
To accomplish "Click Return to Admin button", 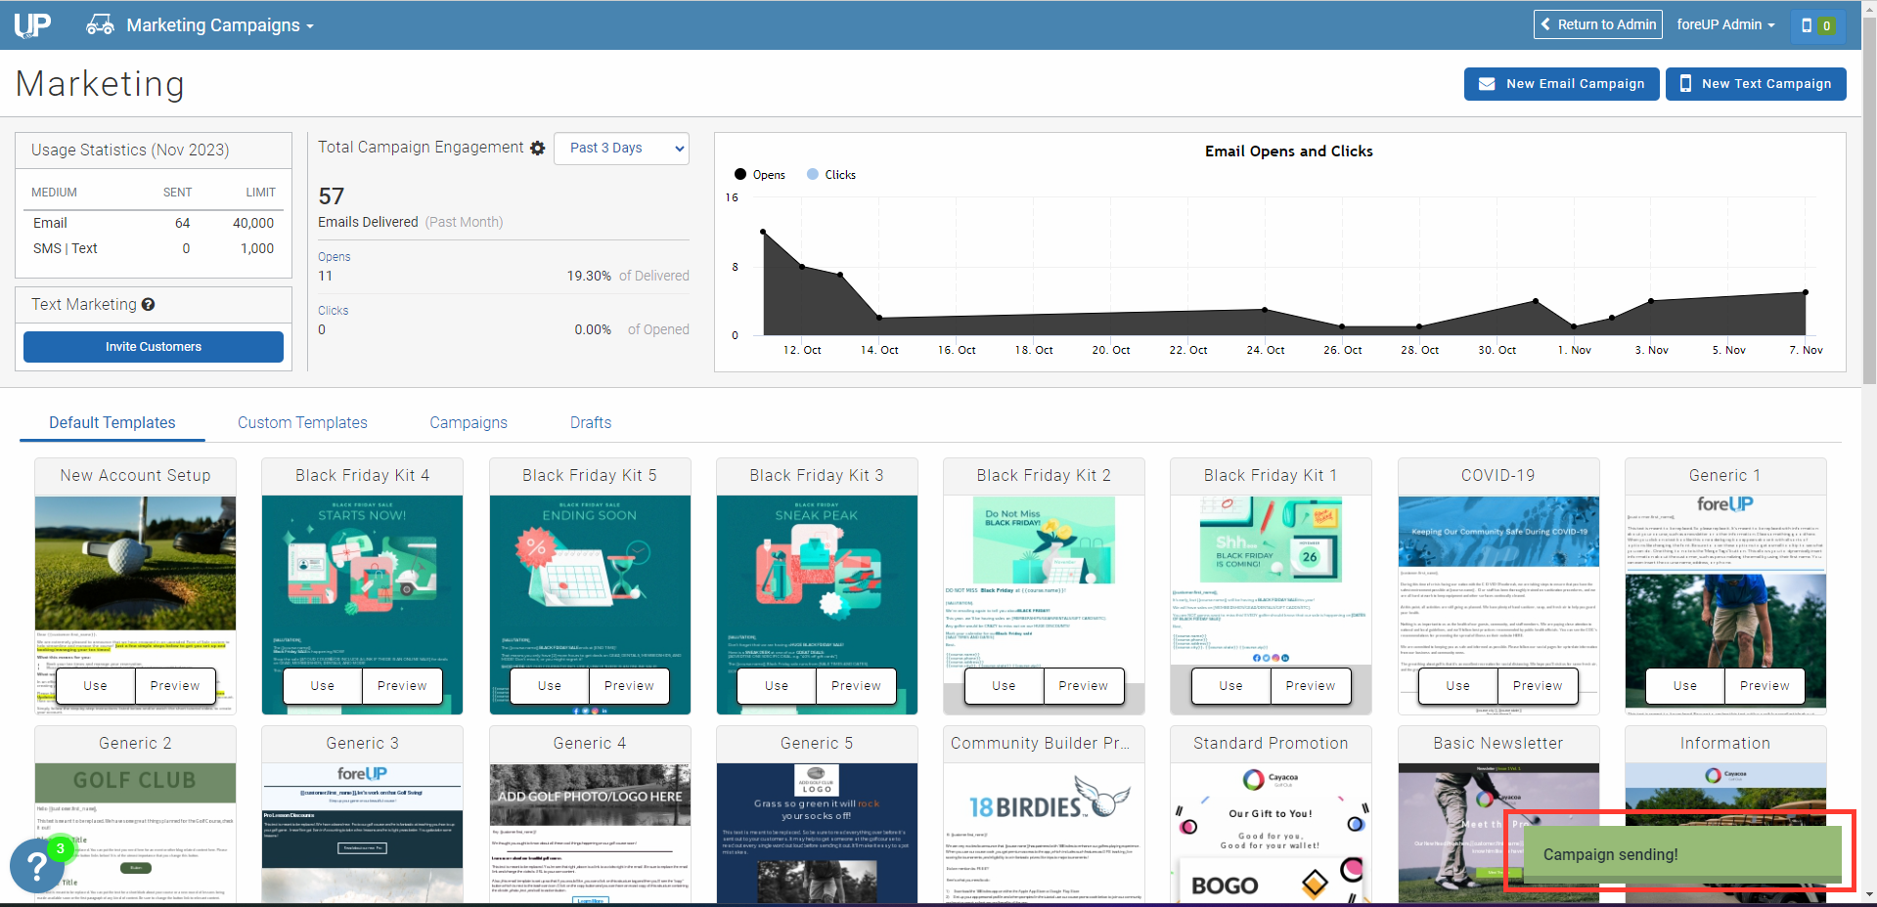I will coord(1597,24).
